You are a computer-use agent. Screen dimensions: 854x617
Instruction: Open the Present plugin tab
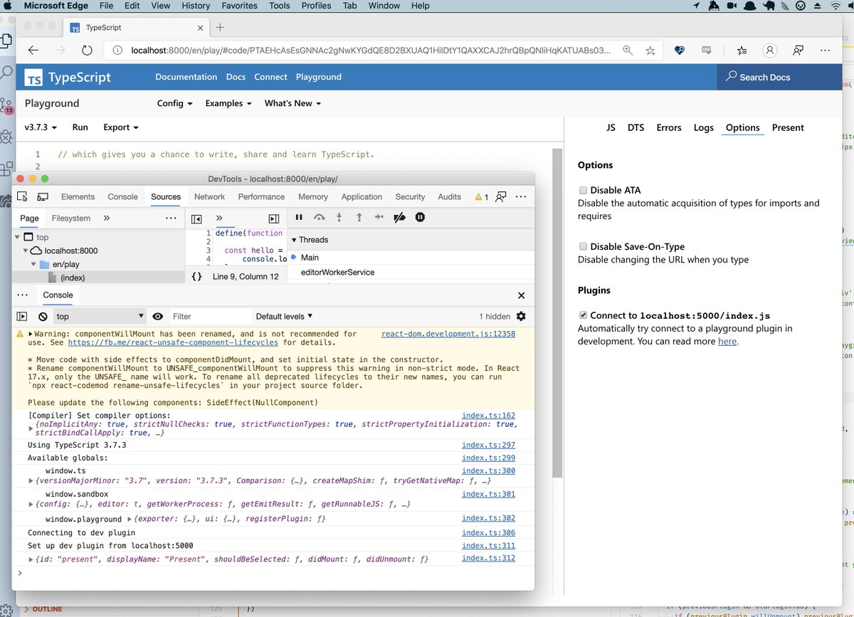click(788, 127)
